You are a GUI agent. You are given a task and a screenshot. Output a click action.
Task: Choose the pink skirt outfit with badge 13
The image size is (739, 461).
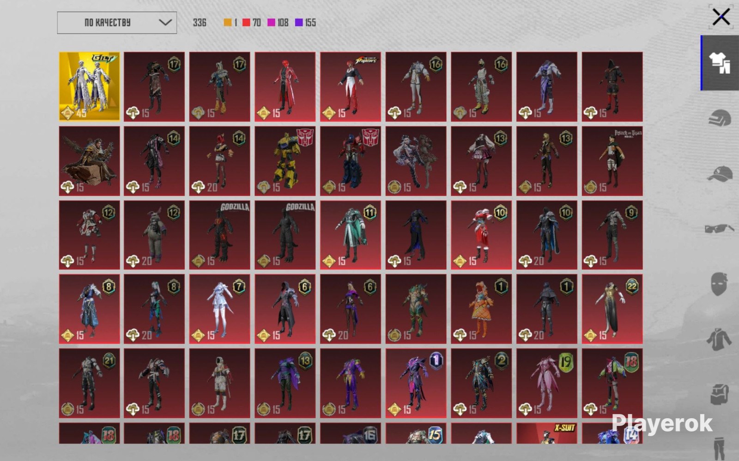[x=481, y=161]
